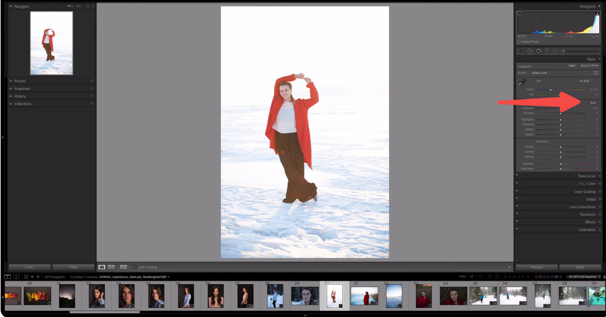
Task: Switch to Loupe view in toolbar
Action: pos(102,267)
